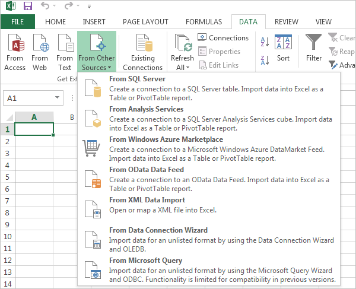Select column B header
This screenshot has width=356, height=289.
(x=72, y=117)
